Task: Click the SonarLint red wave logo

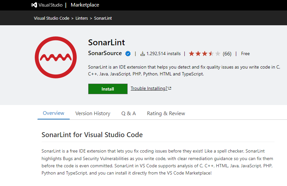Action: point(56,57)
